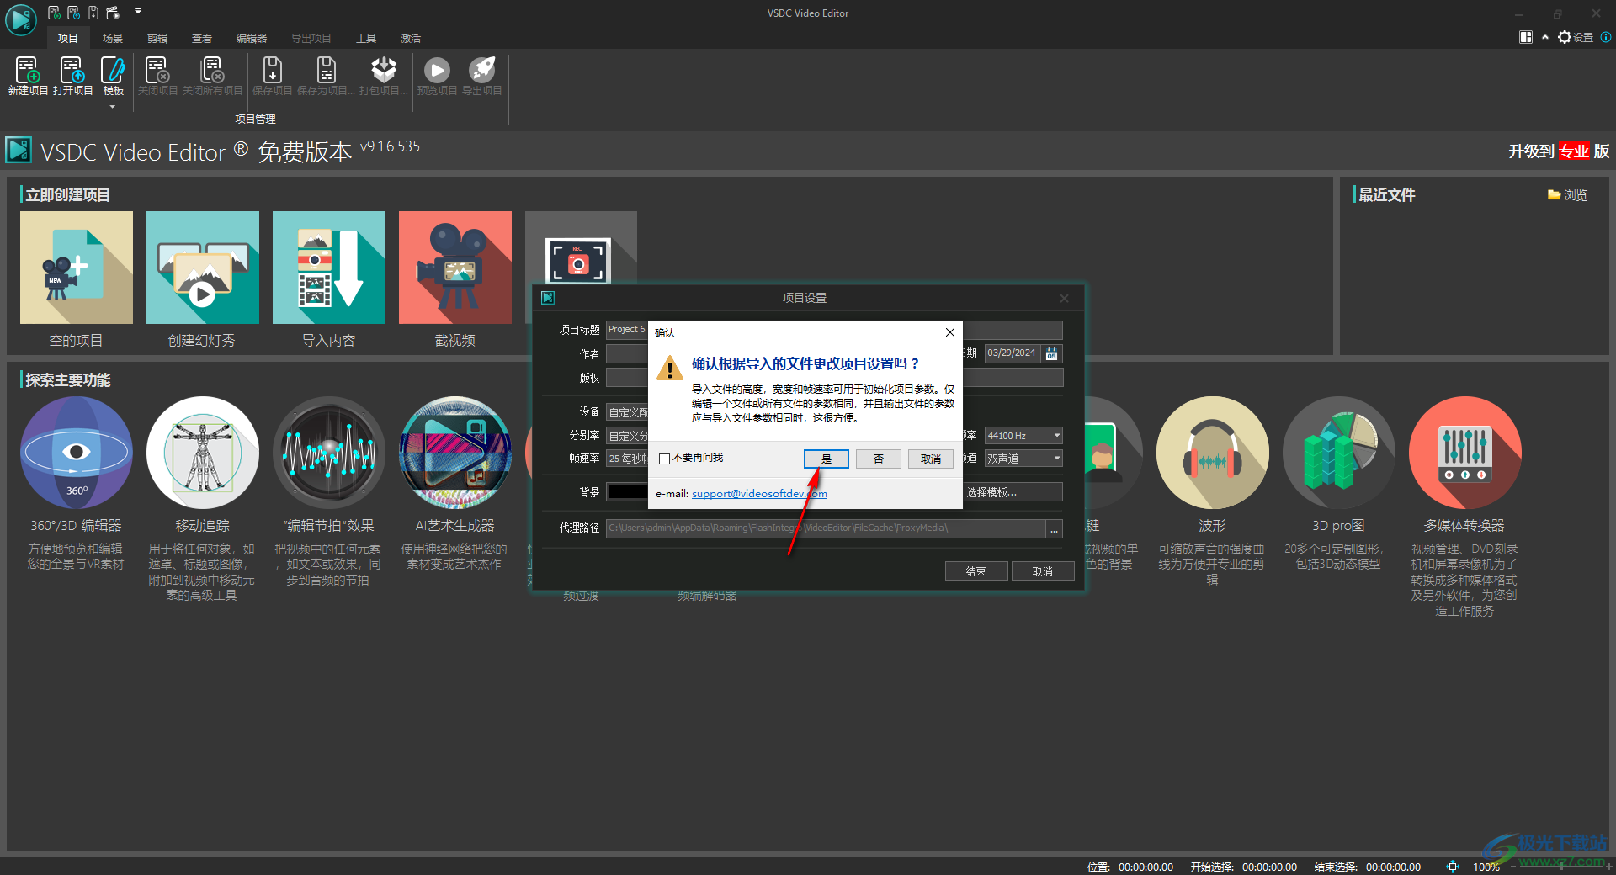
Task: Click the 导出项目 rocket icon
Action: tap(482, 70)
